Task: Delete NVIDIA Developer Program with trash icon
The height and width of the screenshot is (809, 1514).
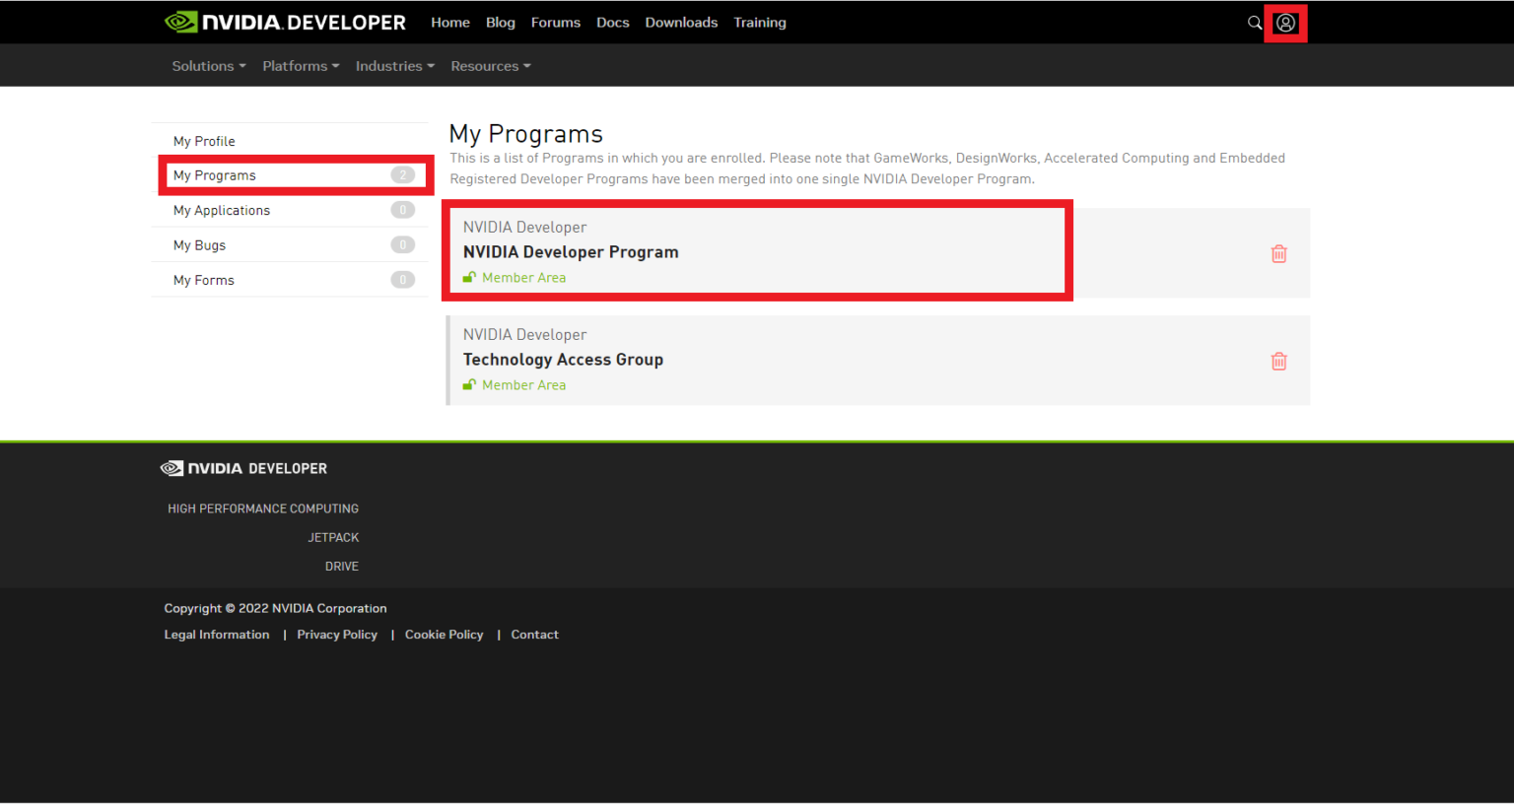Action: pos(1278,254)
